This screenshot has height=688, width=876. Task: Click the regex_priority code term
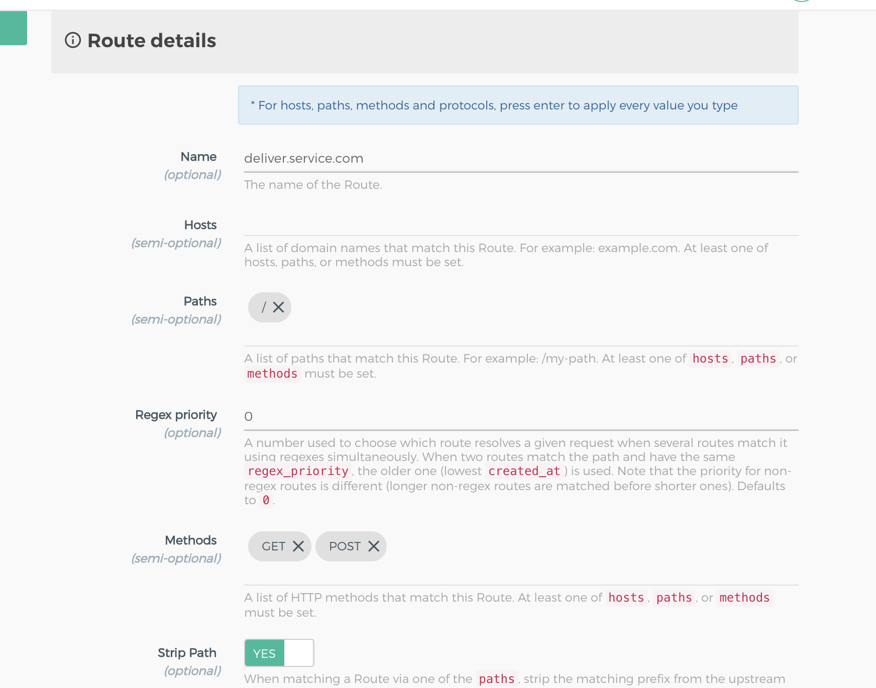click(298, 471)
